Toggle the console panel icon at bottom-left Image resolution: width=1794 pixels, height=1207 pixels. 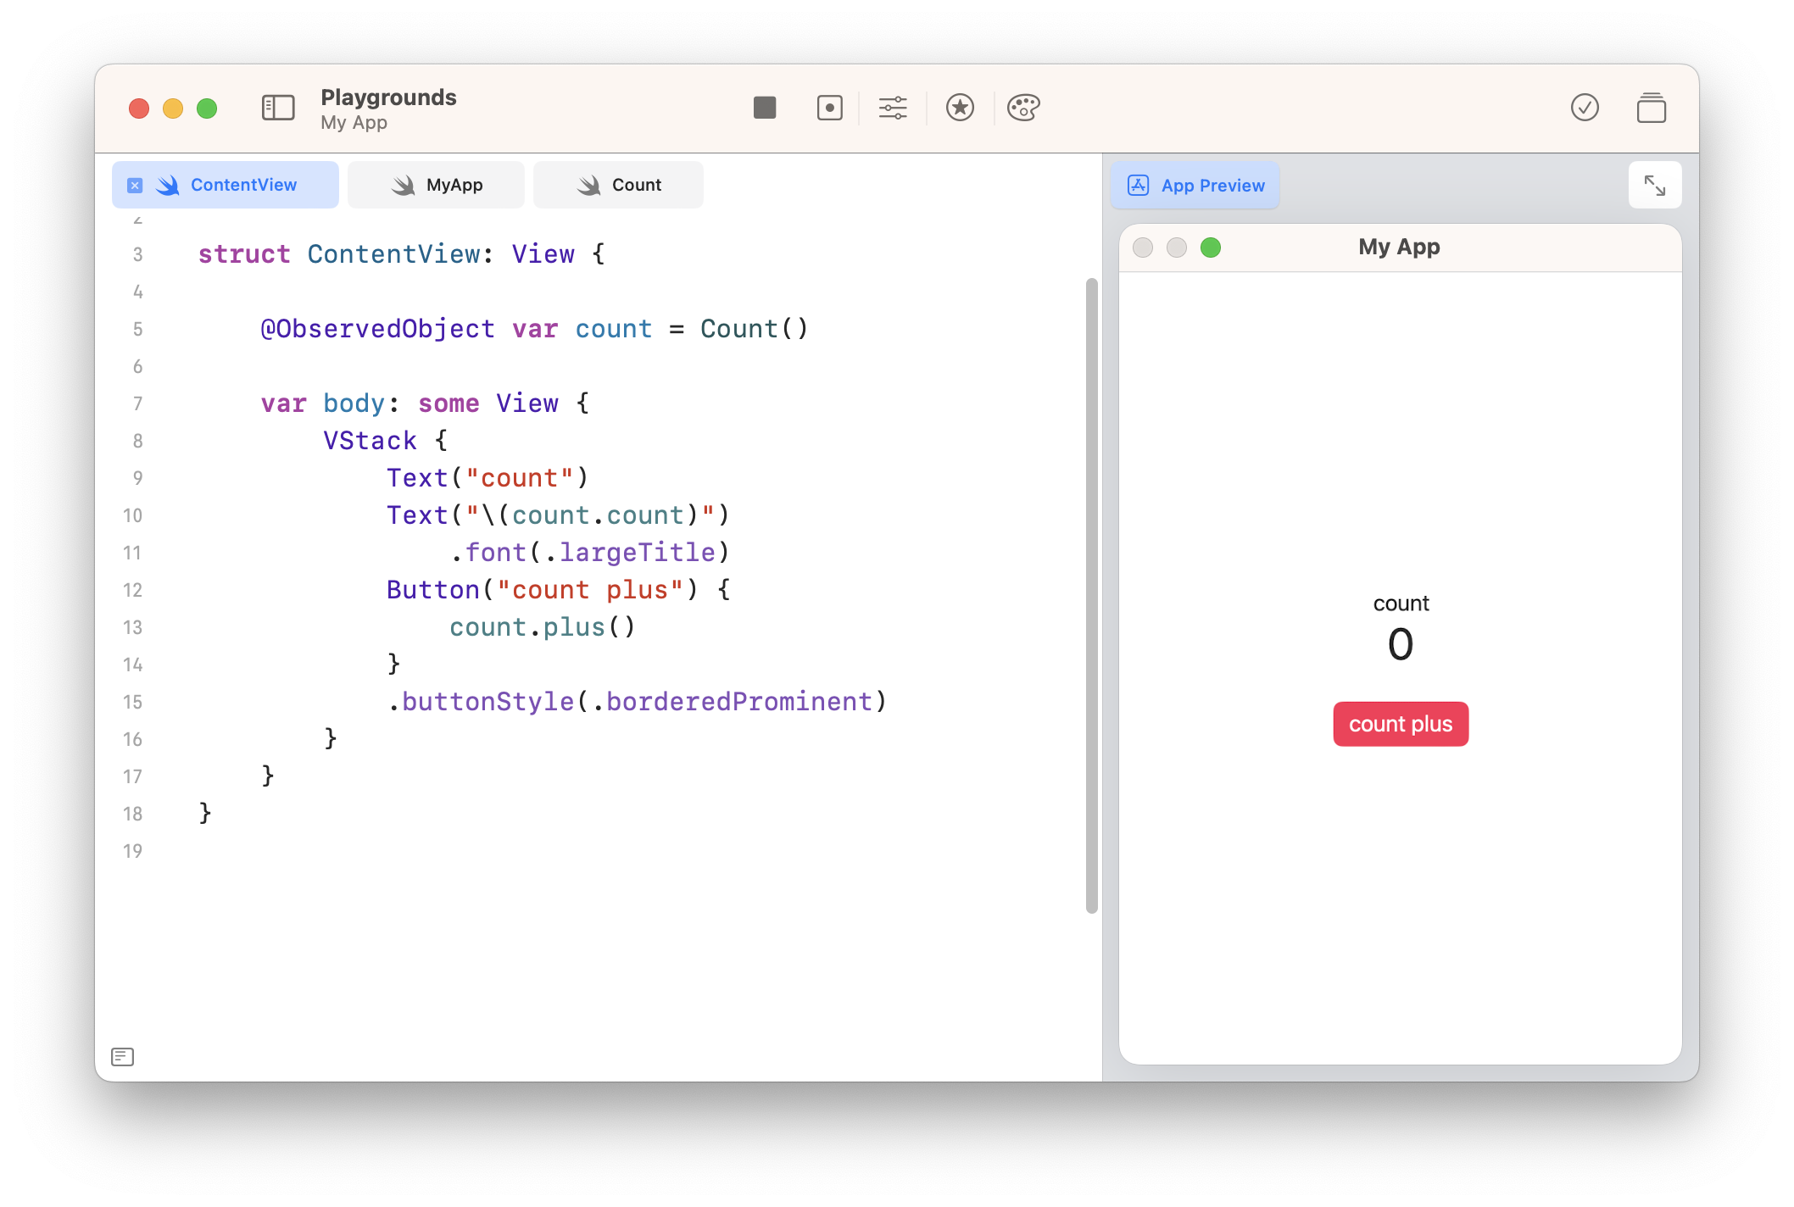(123, 1056)
